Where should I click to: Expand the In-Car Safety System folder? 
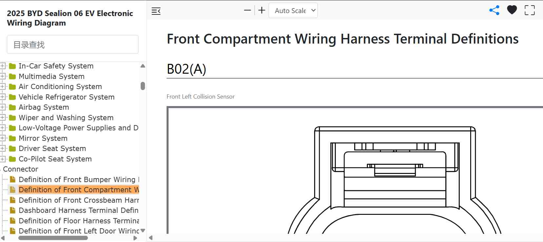click(3, 66)
